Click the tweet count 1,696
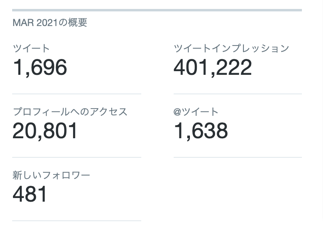Screen dimensions: 323x235 [40, 67]
